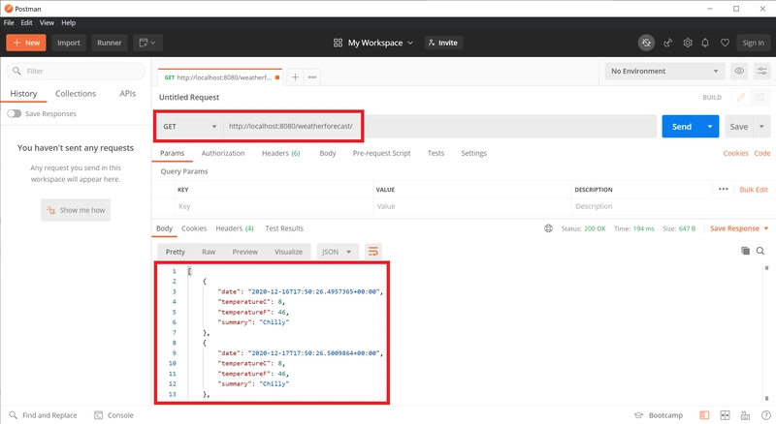The width and height of the screenshot is (776, 424).
Task: Click query param Key field
Action: [x=274, y=206]
